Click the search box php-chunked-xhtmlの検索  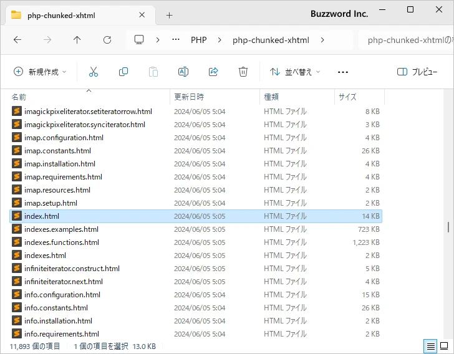pos(405,40)
